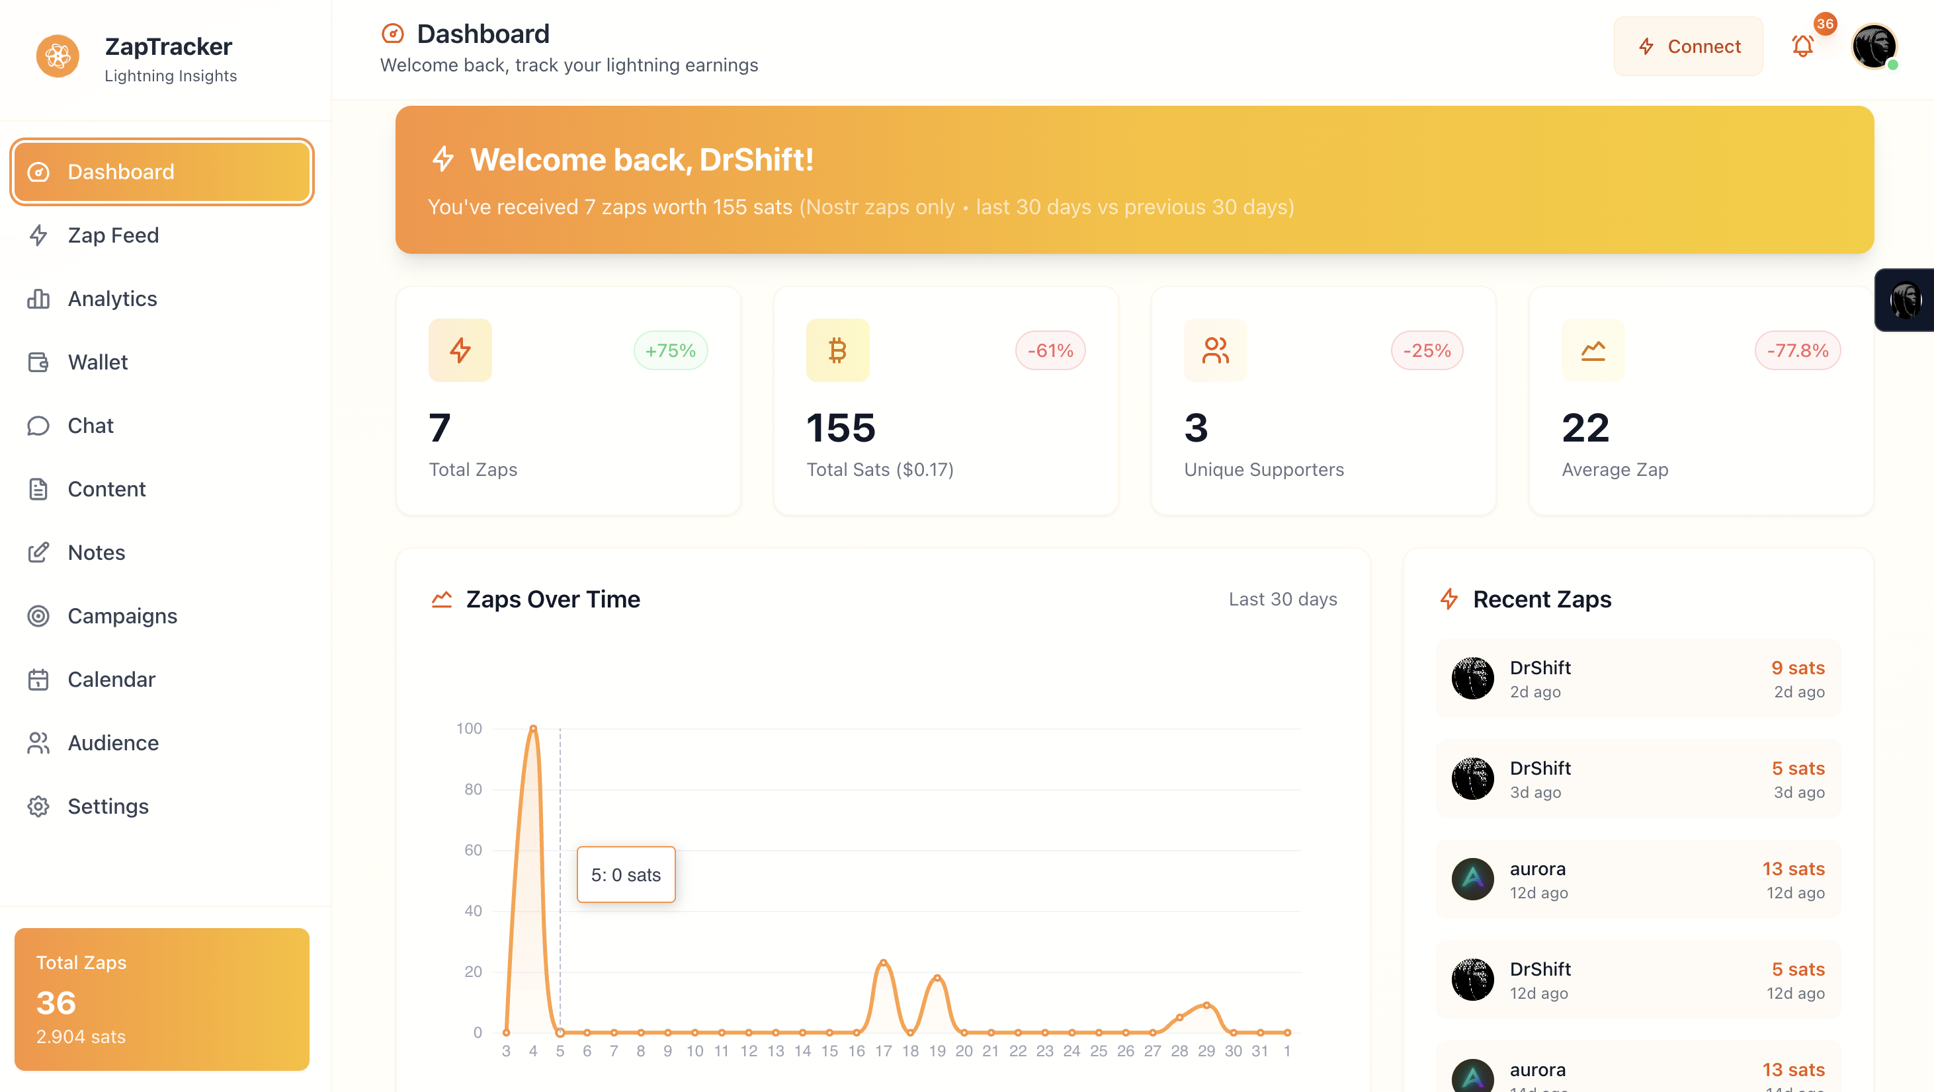
Task: Click the +75% change badge on Total Zaps
Action: pos(671,350)
